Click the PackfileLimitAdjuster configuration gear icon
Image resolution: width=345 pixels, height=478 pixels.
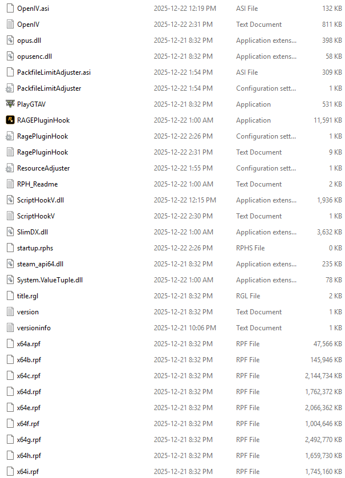point(10,88)
